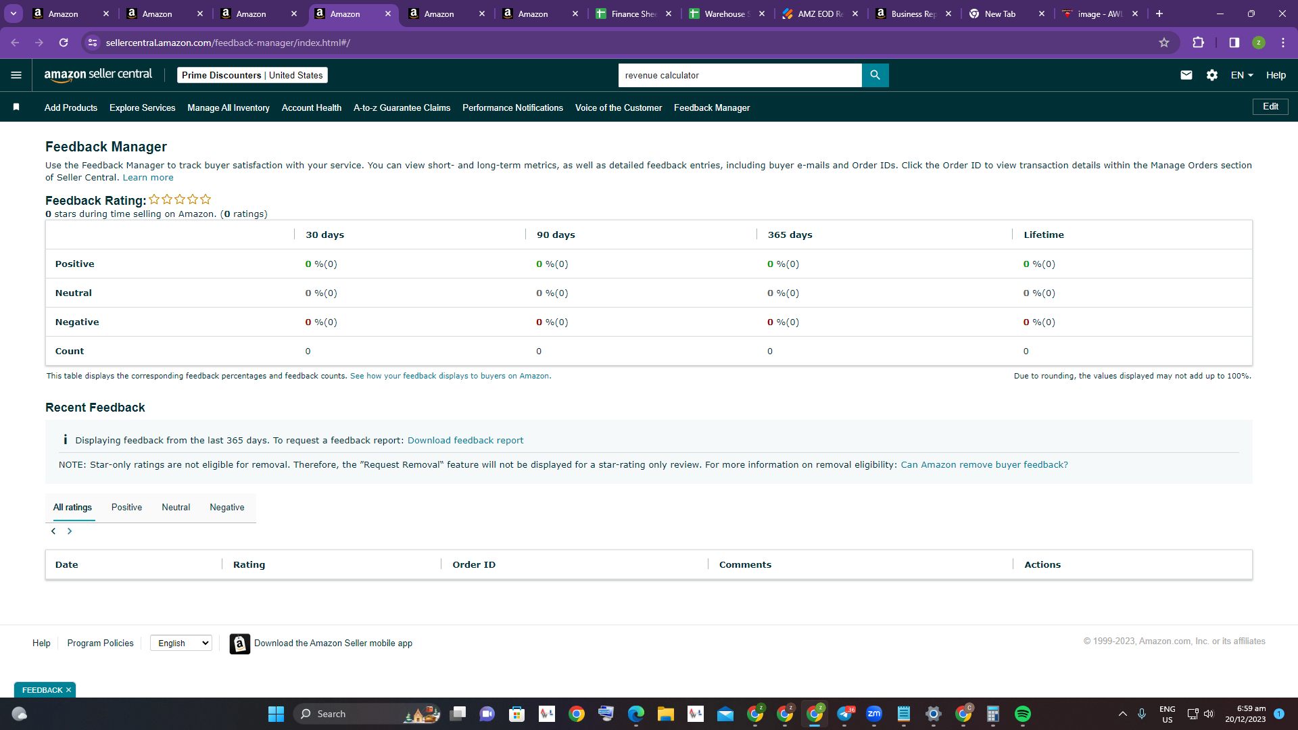Switch to the Finance Sheet browser tab
The width and height of the screenshot is (1298, 730).
(633, 14)
